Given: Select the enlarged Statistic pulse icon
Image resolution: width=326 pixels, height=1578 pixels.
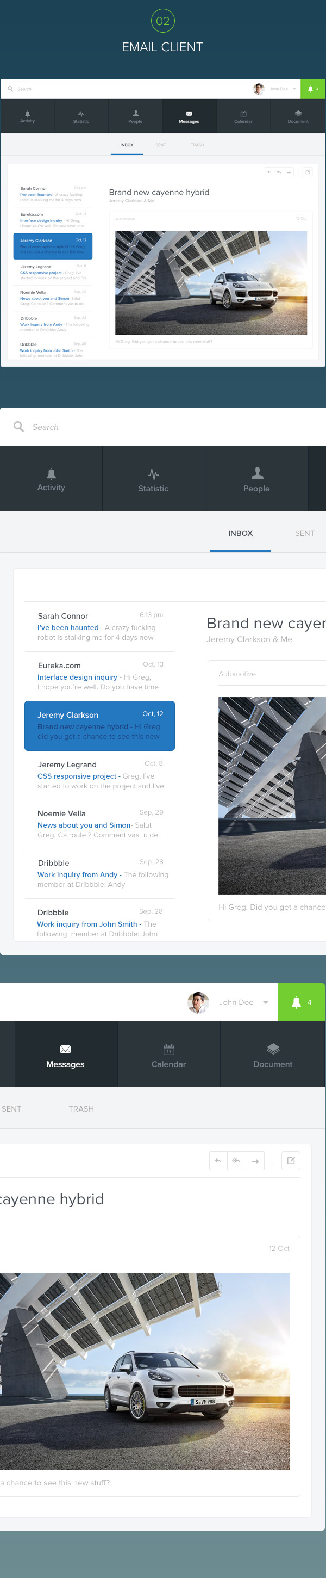Looking at the screenshot, I should click(154, 474).
